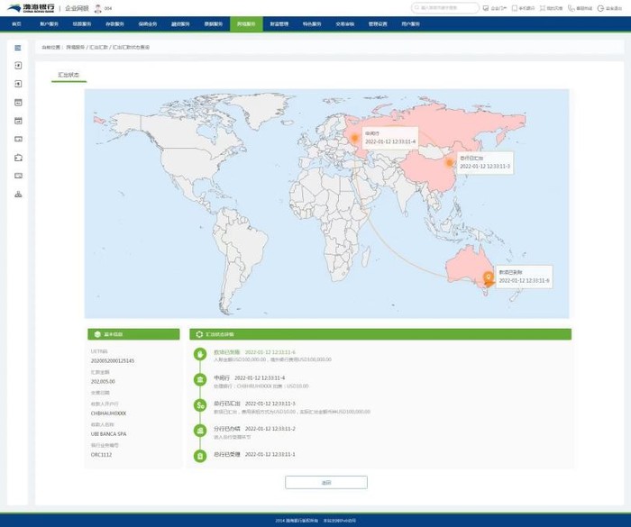This screenshot has height=527, width=631.
Task: Select the orange marker on China
Action: [x=450, y=163]
